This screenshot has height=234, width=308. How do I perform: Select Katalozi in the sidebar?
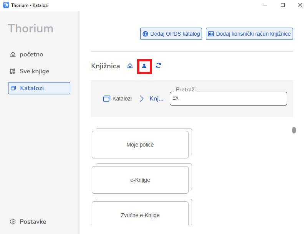pyautogui.click(x=39, y=88)
